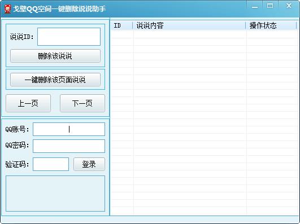
Task: Click the 说说ID: label
Action: point(22,37)
